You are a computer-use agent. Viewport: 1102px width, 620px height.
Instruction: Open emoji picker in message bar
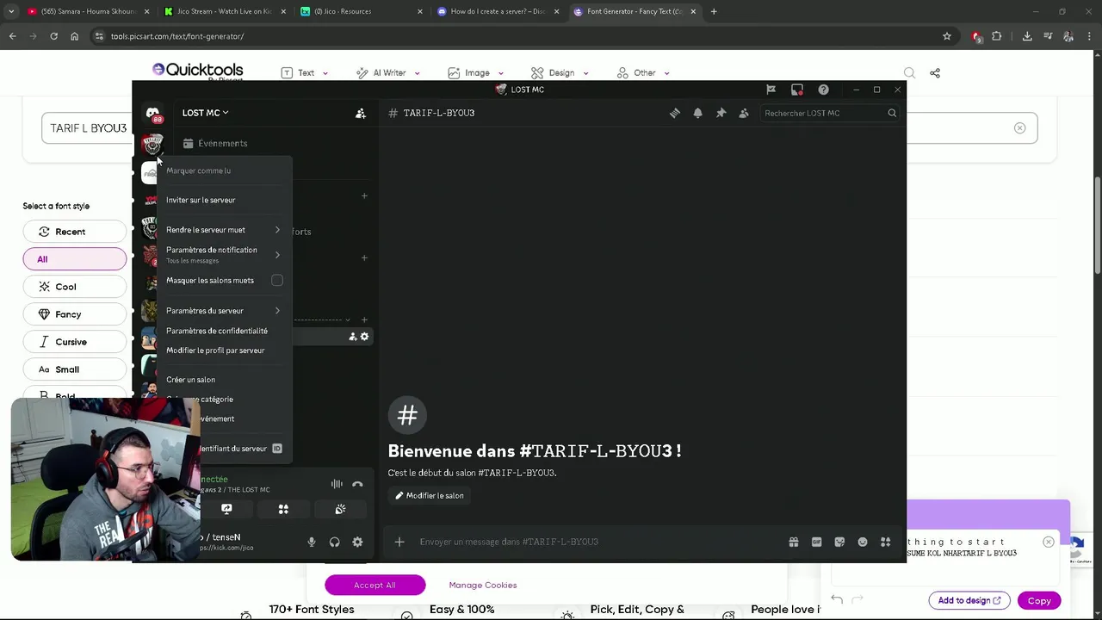pos(863,542)
